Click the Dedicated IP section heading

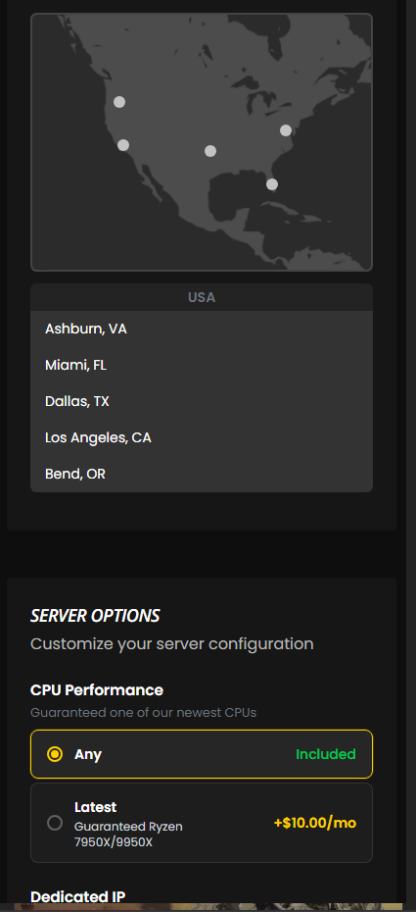point(77,896)
